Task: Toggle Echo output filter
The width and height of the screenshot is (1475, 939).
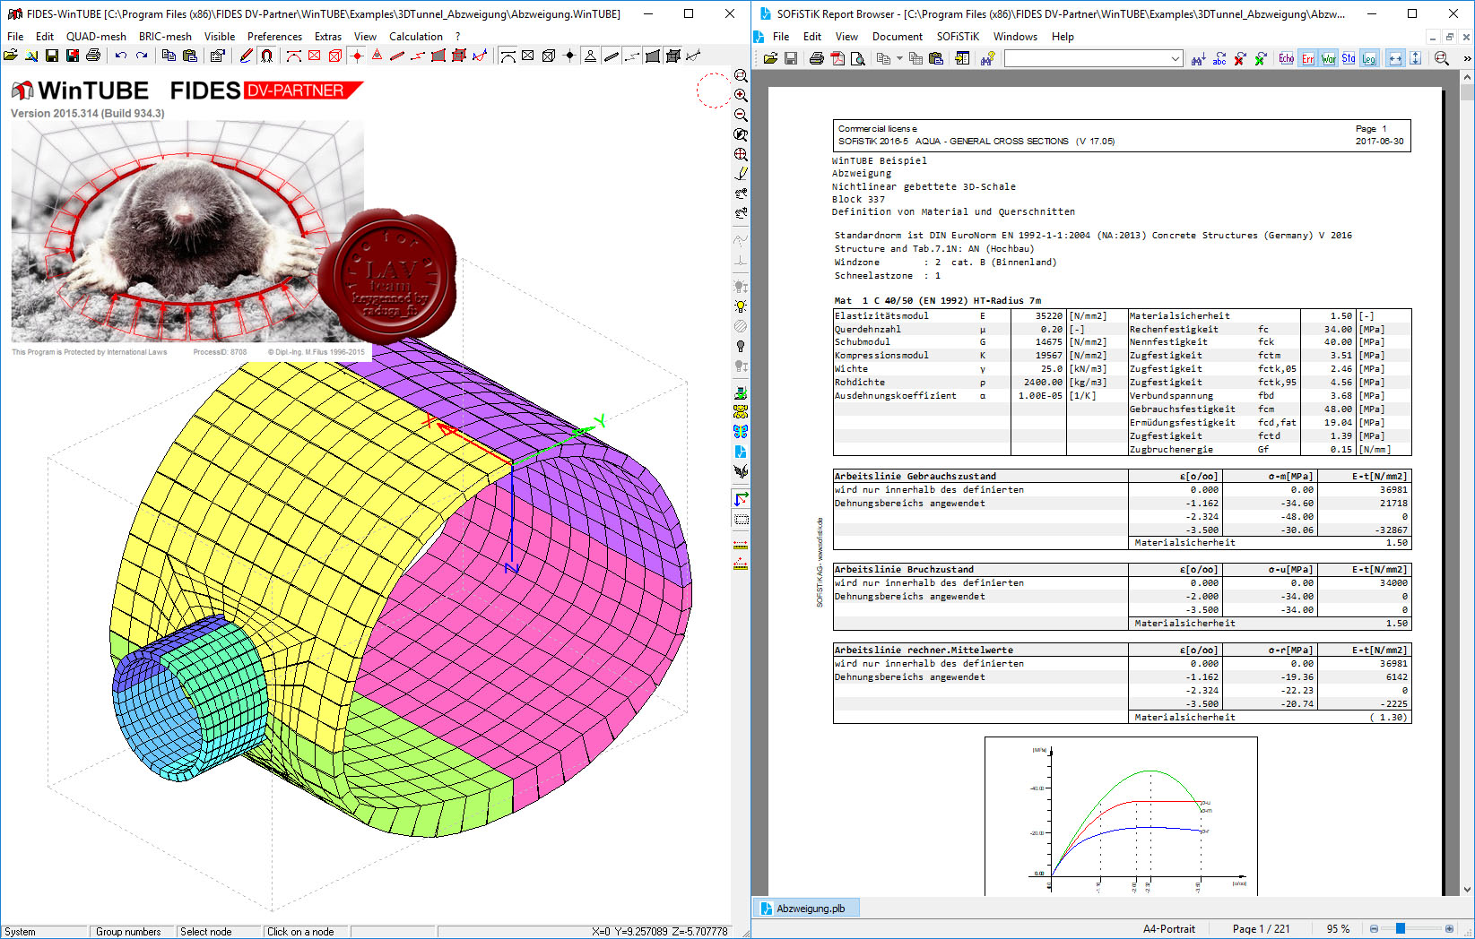Action: [x=1286, y=58]
